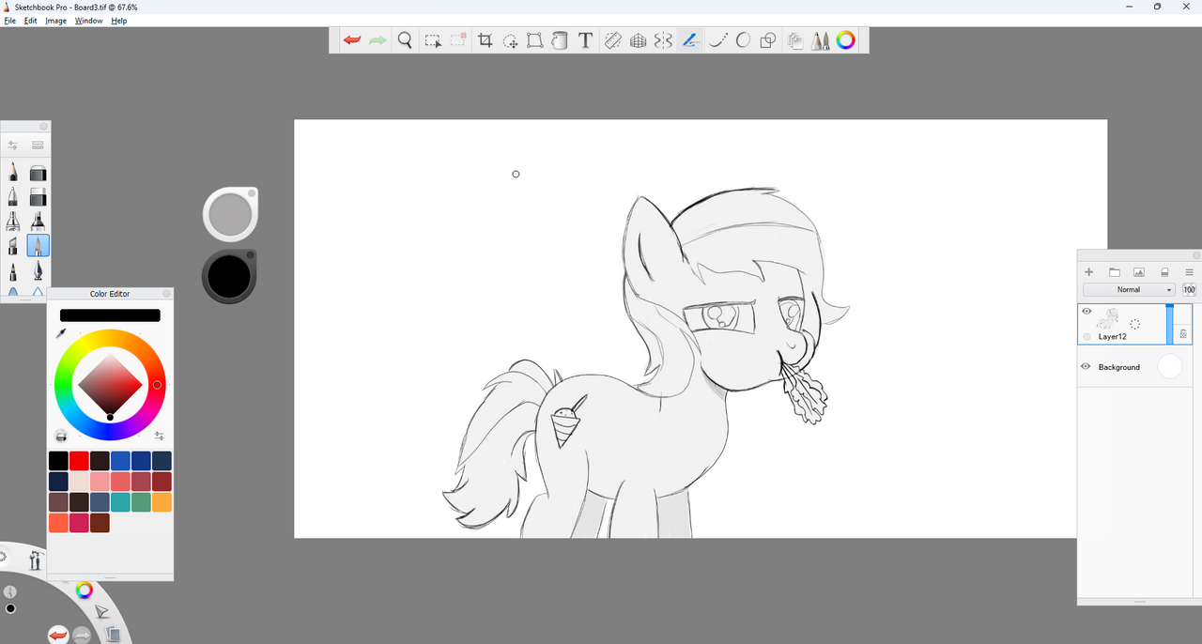Hide Layer12 using its eye icon
The width and height of the screenshot is (1202, 644).
(x=1086, y=312)
